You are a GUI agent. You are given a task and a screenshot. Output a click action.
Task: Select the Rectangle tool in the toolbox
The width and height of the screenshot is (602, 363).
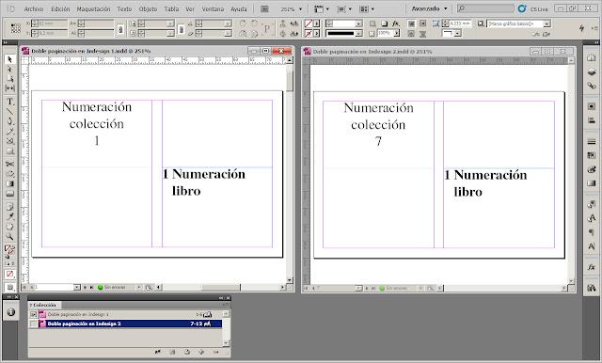[x=10, y=150]
